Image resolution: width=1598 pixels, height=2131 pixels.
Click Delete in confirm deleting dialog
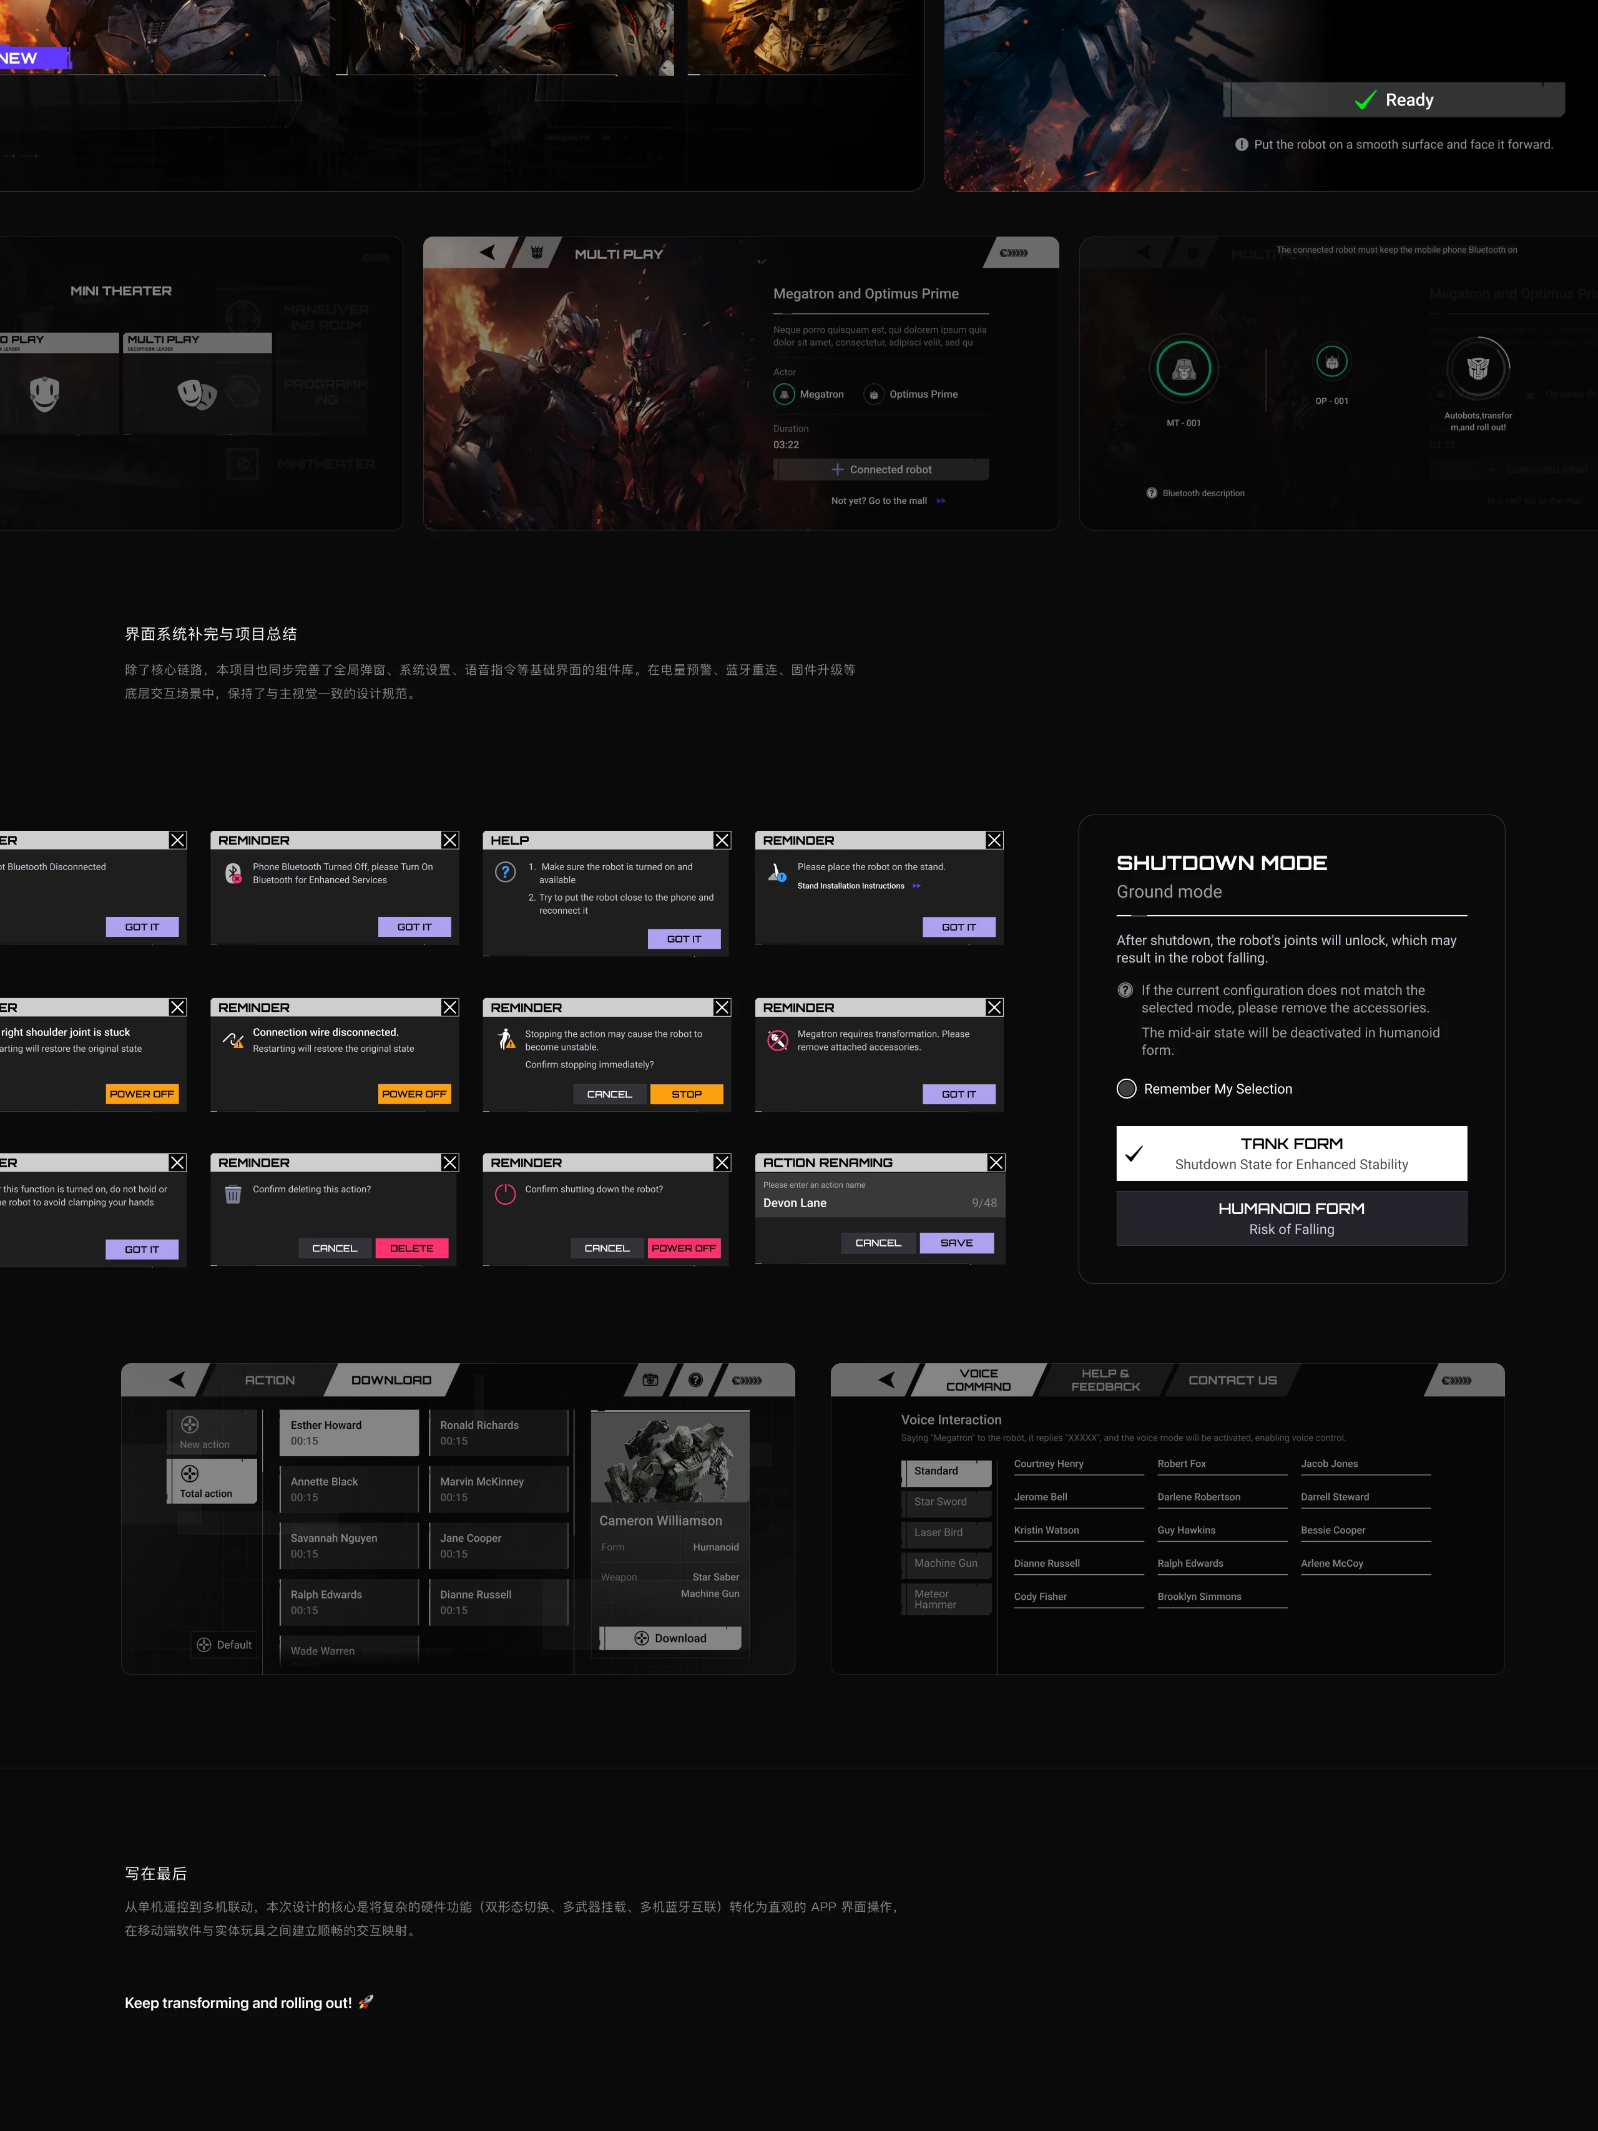click(x=411, y=1248)
